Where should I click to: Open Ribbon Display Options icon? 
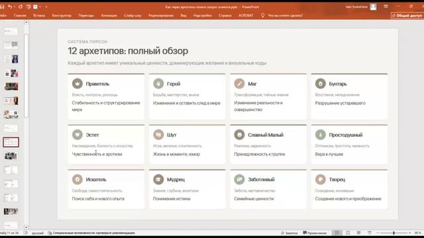tap(386, 7)
